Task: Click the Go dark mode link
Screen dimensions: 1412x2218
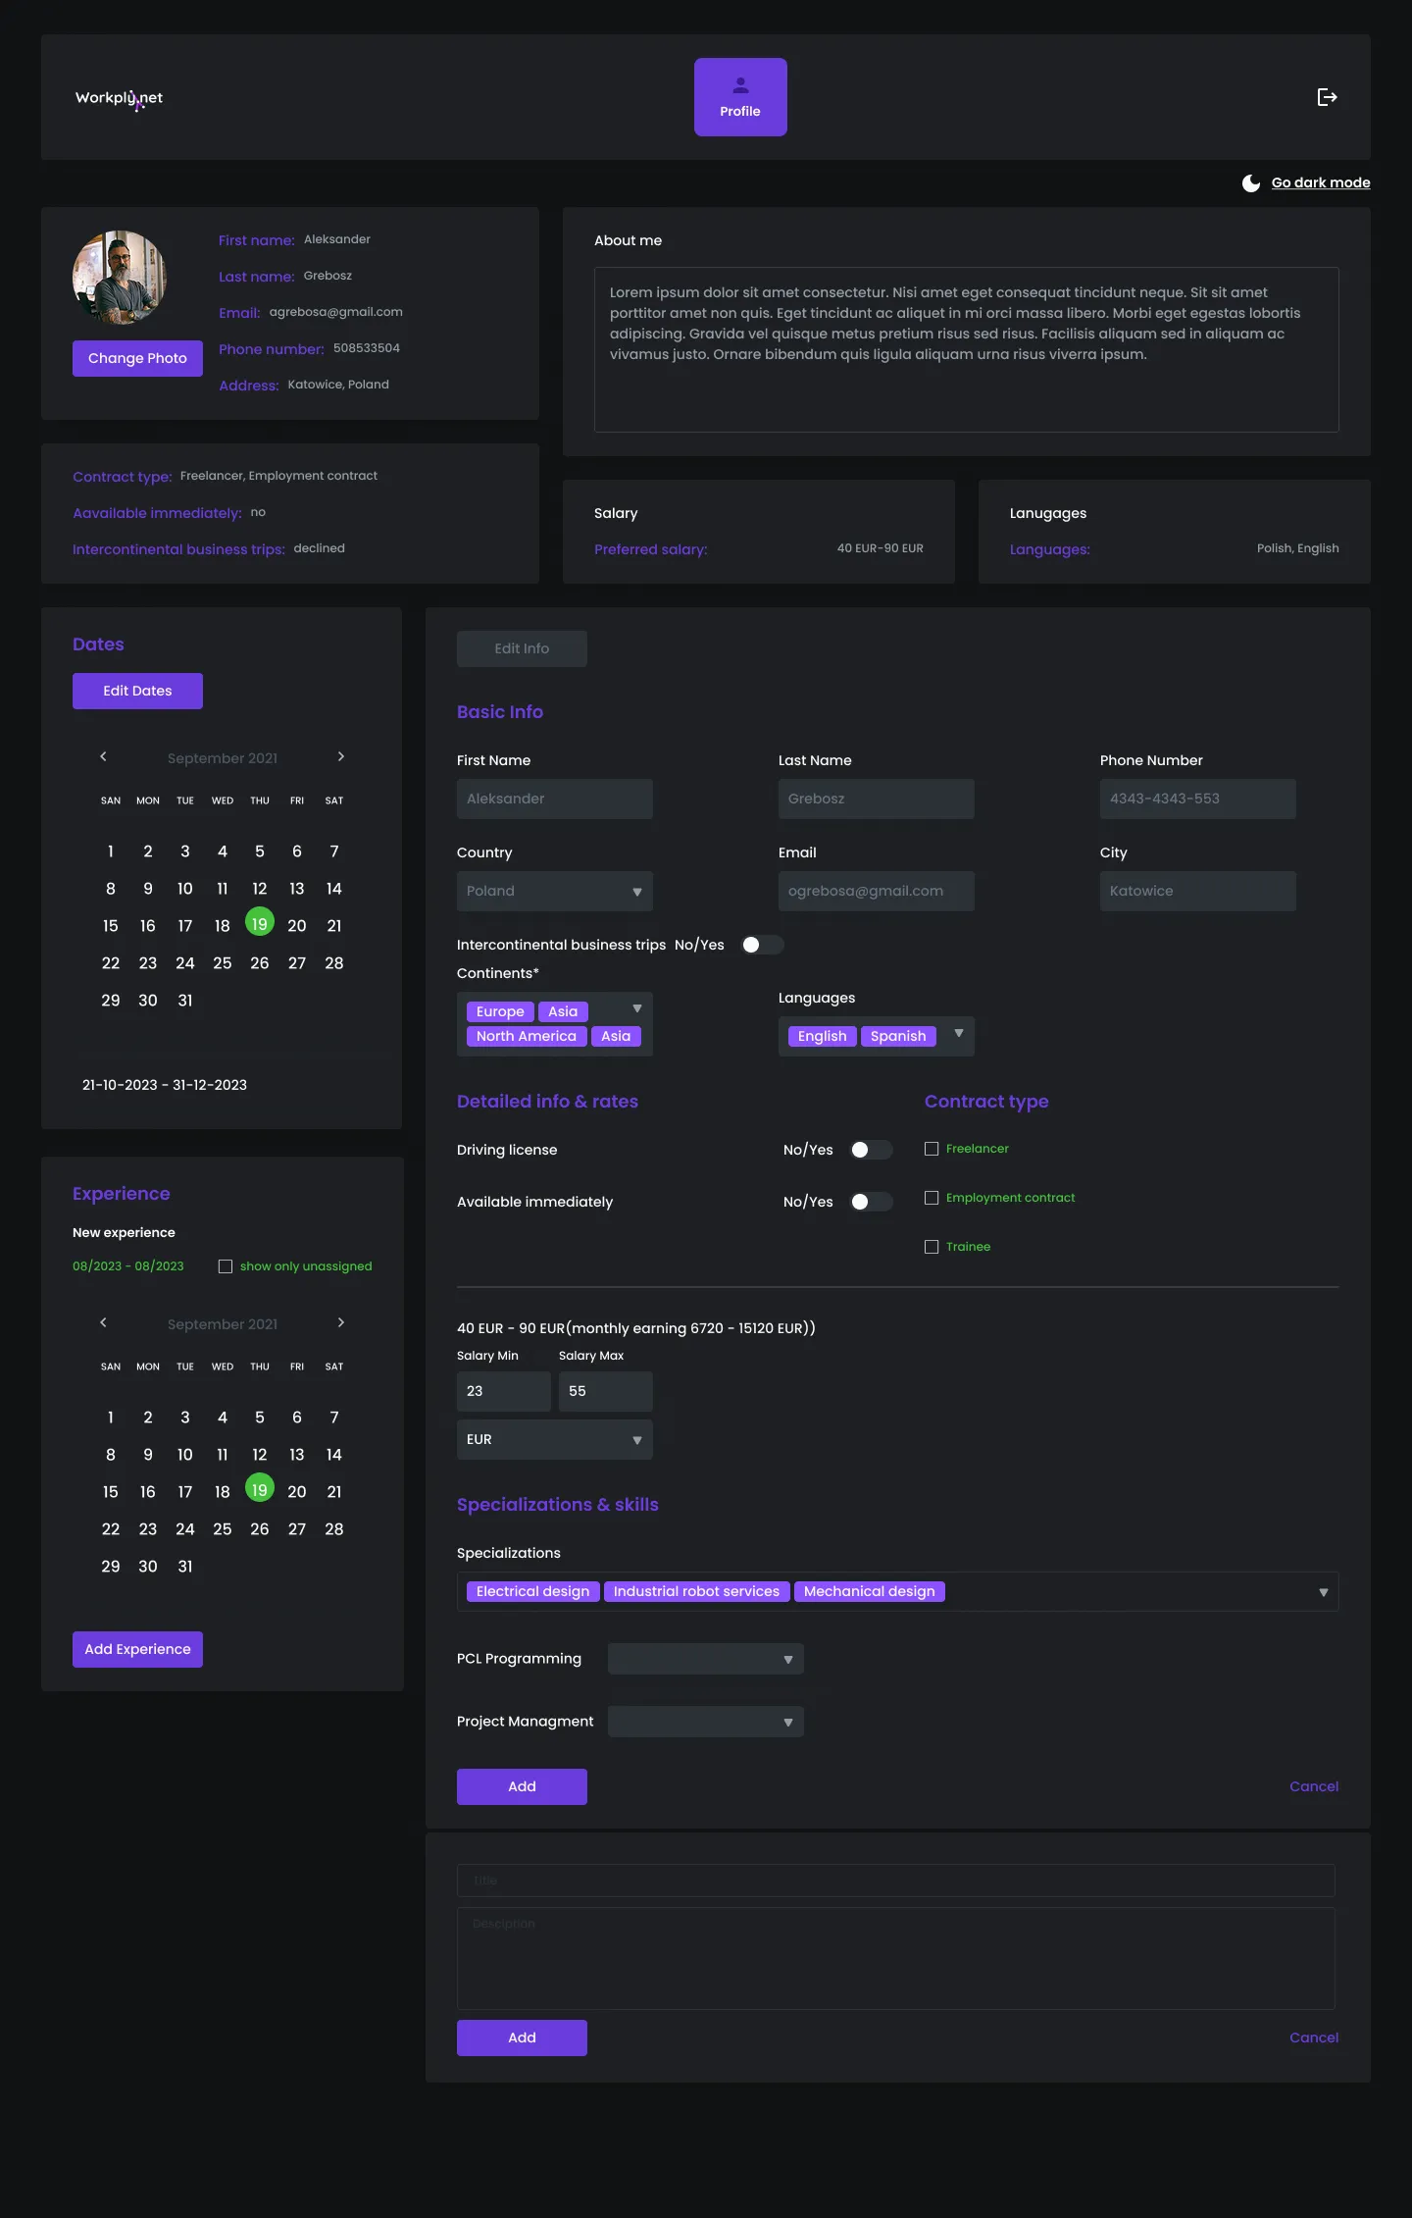Action: coord(1320,182)
